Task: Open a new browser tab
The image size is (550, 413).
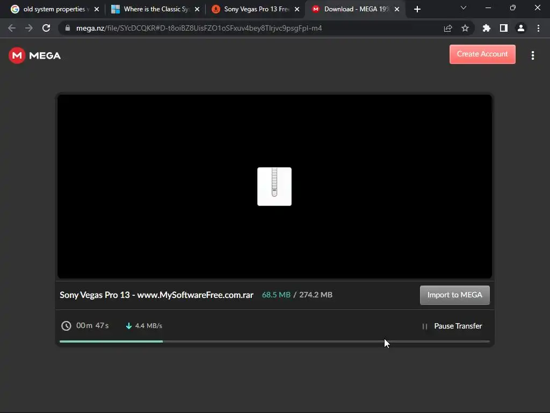Action: [417, 9]
